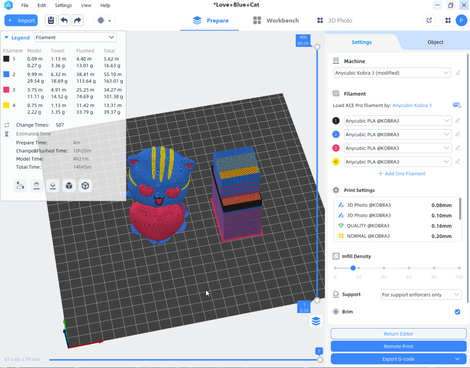Open the Support mode dropdown
The width and height of the screenshot is (470, 368).
[x=421, y=295]
